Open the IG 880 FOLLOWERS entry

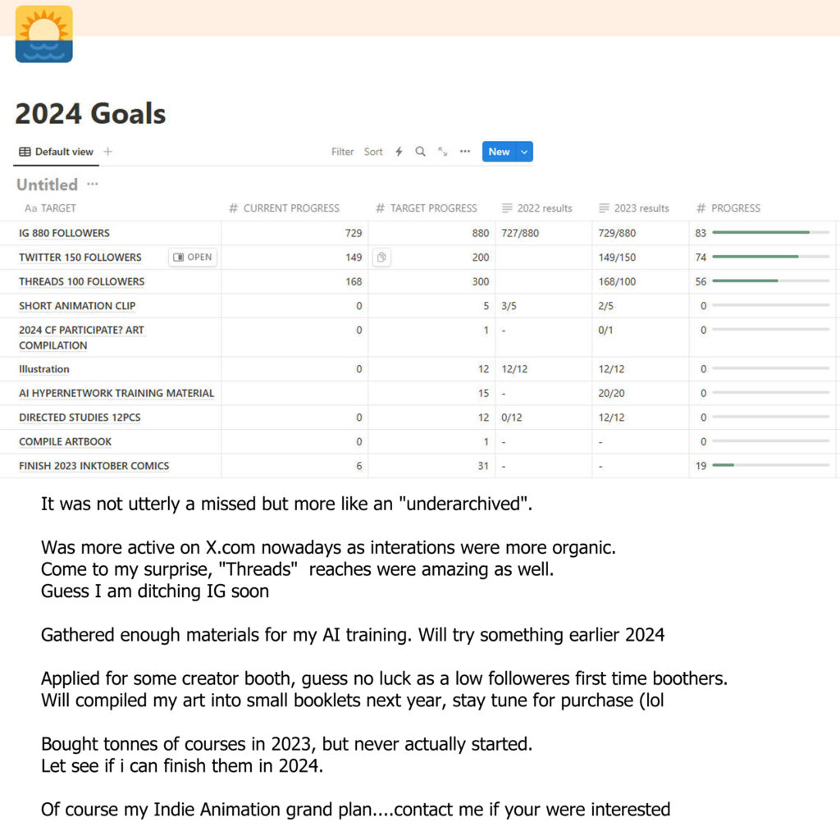[x=64, y=233]
